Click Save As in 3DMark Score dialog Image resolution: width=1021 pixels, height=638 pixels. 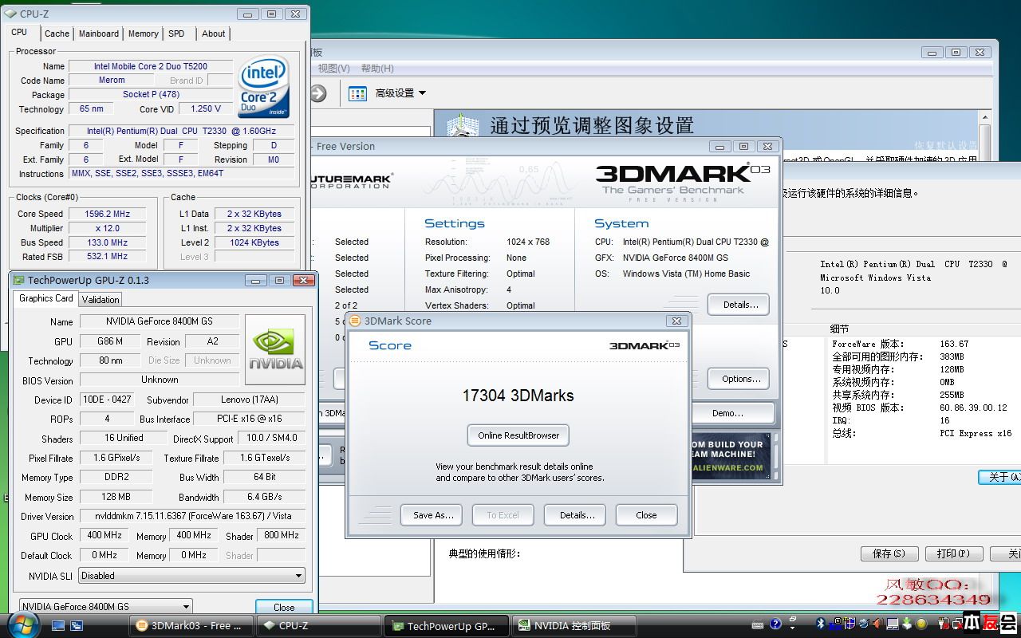click(433, 515)
